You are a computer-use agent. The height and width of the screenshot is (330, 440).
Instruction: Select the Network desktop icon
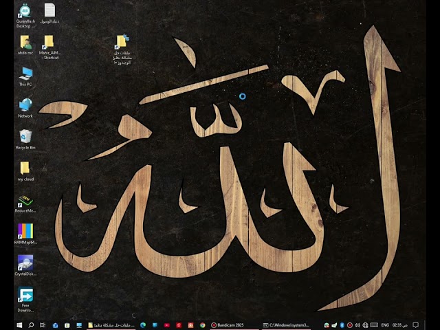(x=25, y=108)
